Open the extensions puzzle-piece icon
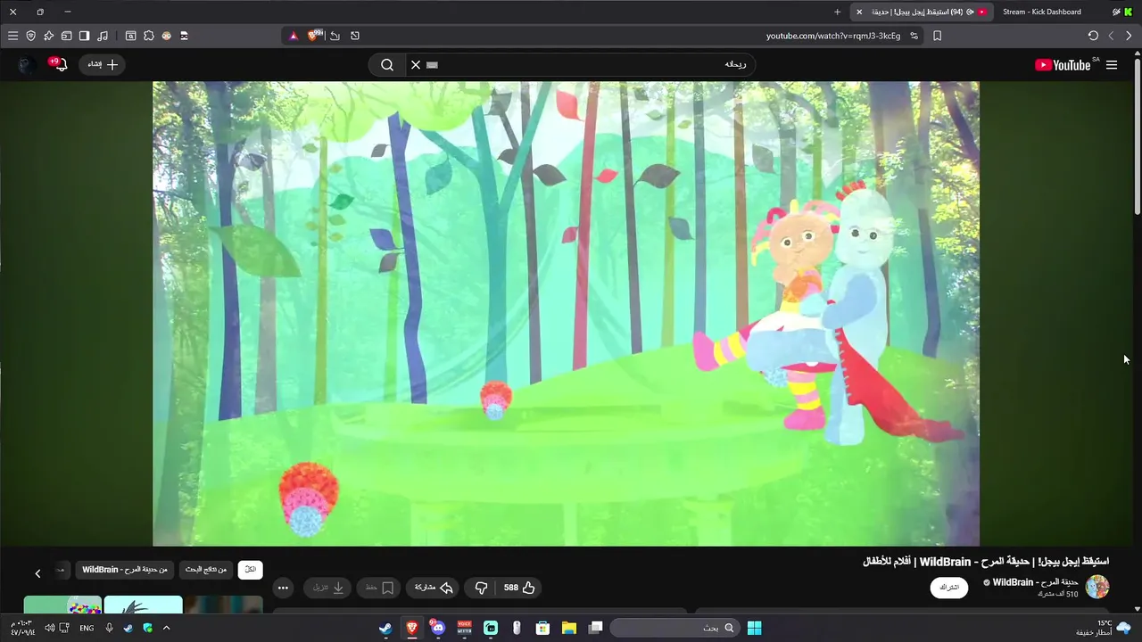 coord(148,36)
